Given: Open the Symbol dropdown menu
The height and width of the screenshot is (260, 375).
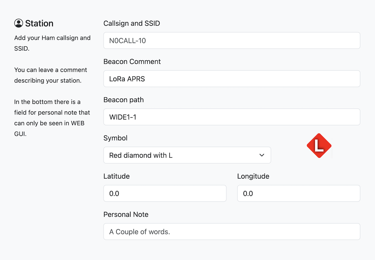Looking at the screenshot, I should pyautogui.click(x=187, y=155).
